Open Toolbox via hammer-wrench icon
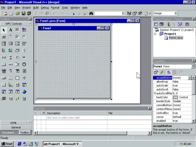This screenshot has height=147, width=196. 140,13
